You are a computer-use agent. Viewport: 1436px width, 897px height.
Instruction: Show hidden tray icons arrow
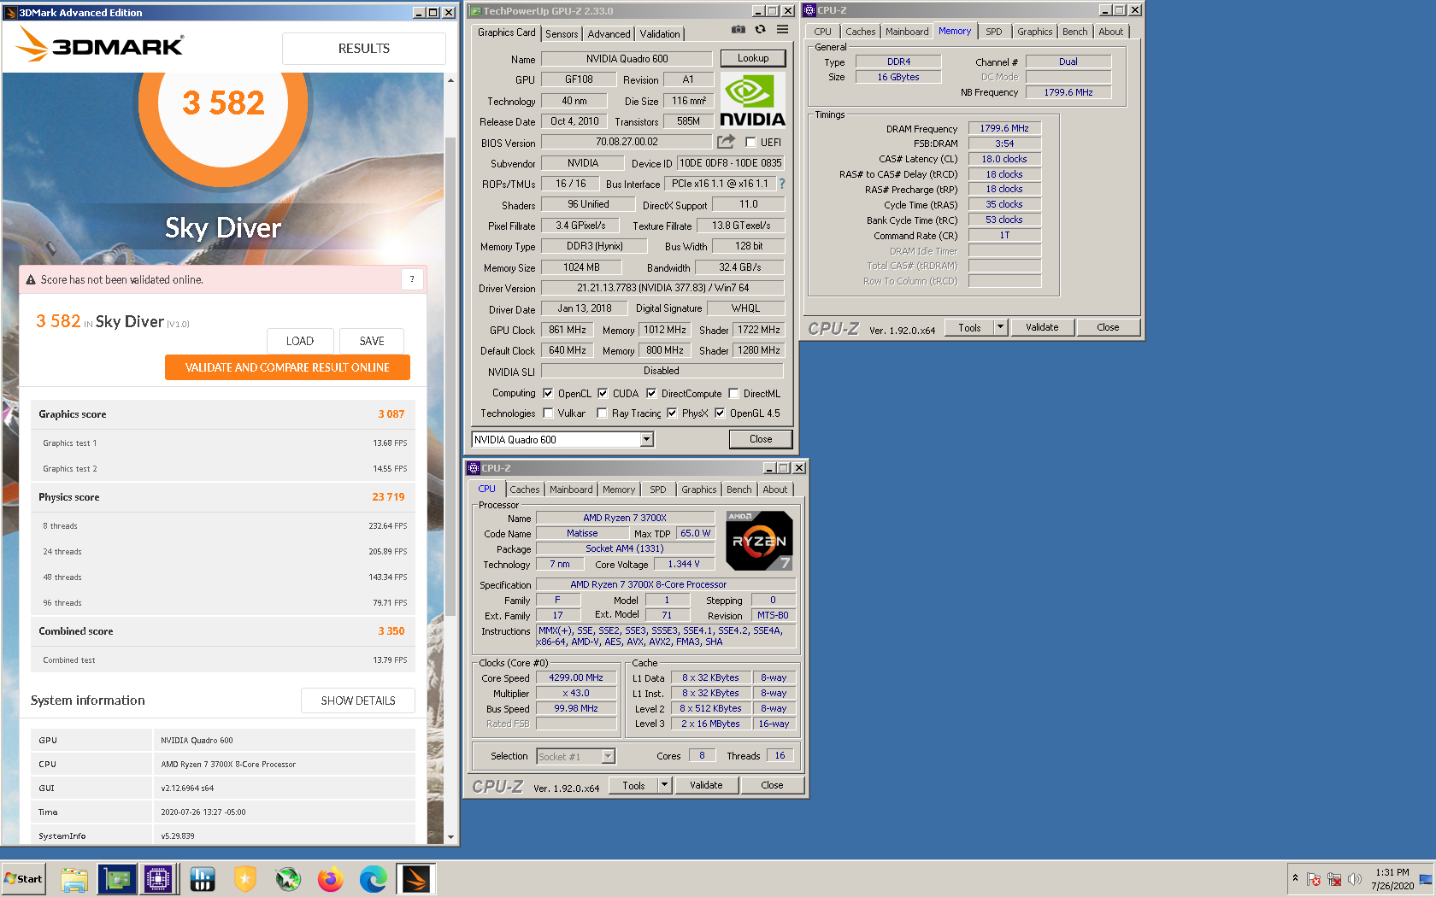click(1295, 878)
